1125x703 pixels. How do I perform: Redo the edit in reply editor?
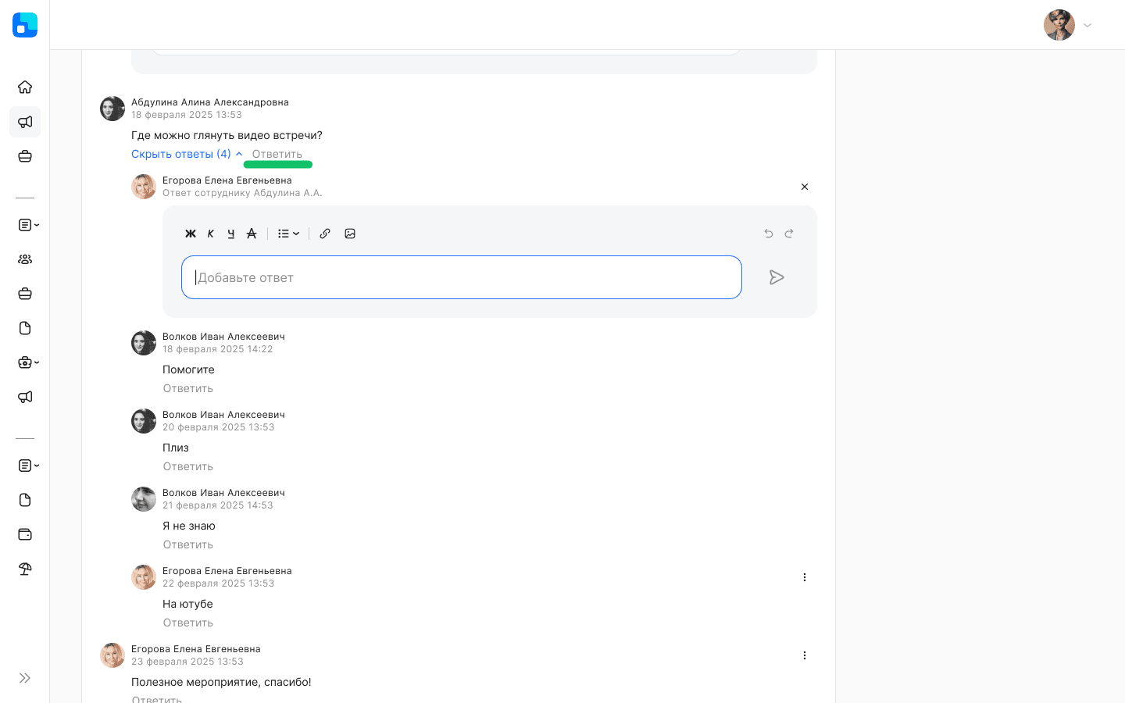[x=789, y=234]
